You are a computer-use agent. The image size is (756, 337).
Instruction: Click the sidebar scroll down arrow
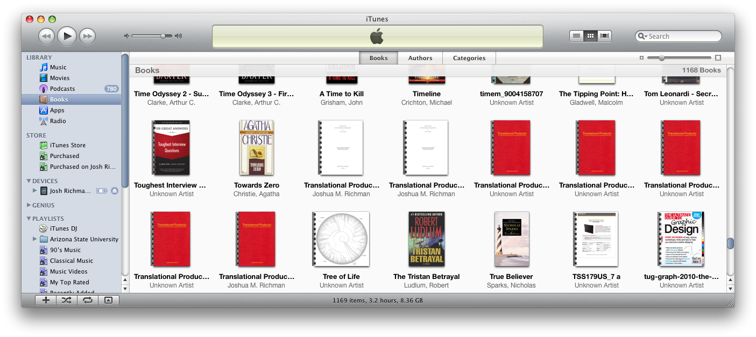(x=125, y=289)
